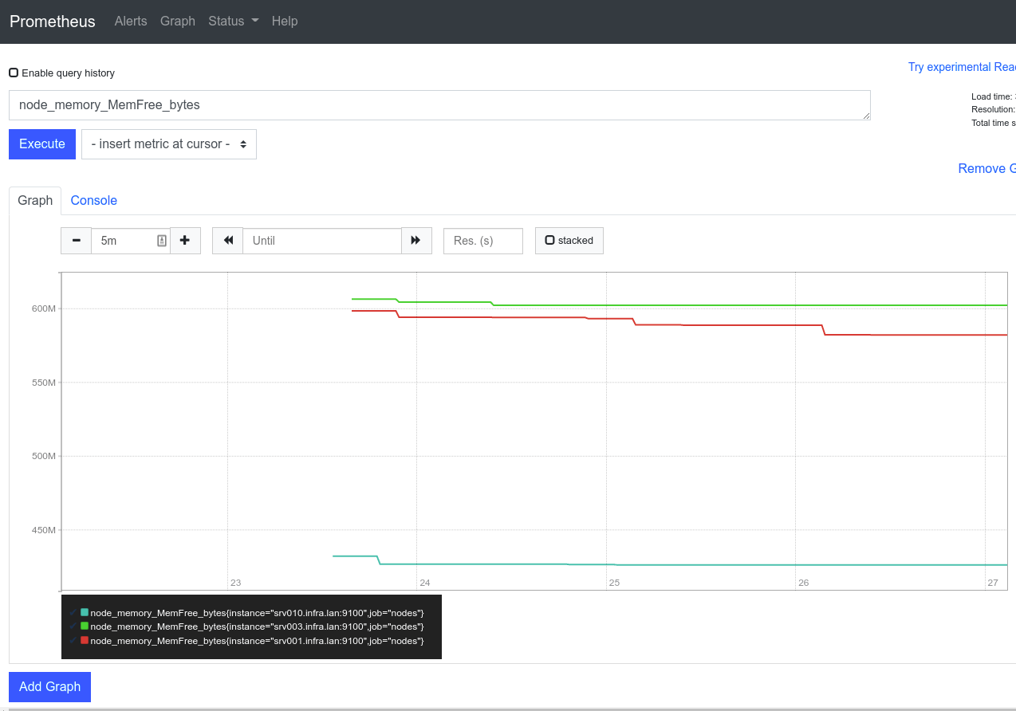This screenshot has width=1016, height=711.
Task: Decrease the time range with the minus icon
Action: click(76, 240)
